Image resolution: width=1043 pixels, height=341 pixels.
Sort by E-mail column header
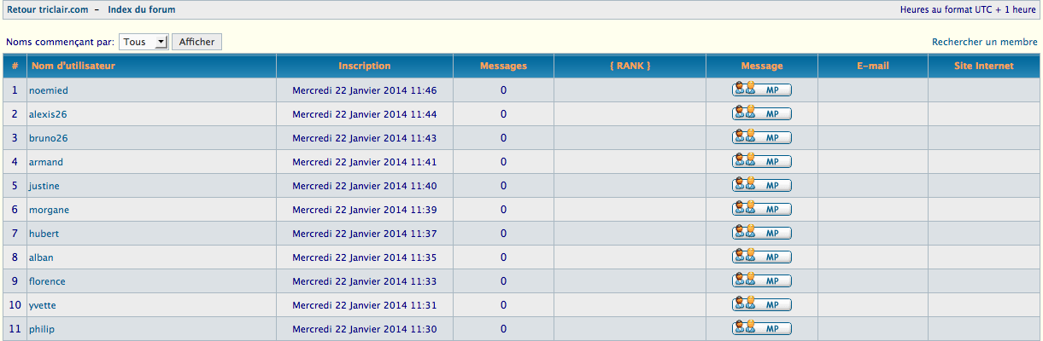872,66
